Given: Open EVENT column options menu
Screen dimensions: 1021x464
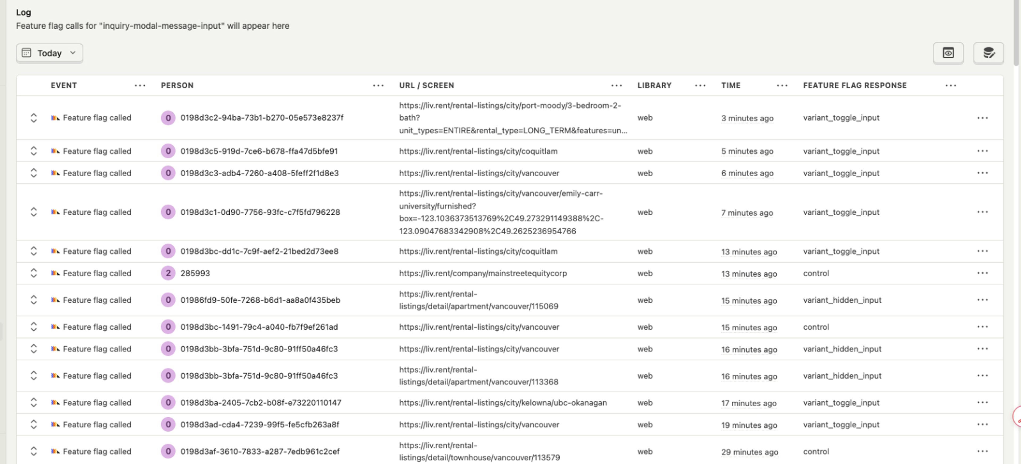Looking at the screenshot, I should point(140,86).
